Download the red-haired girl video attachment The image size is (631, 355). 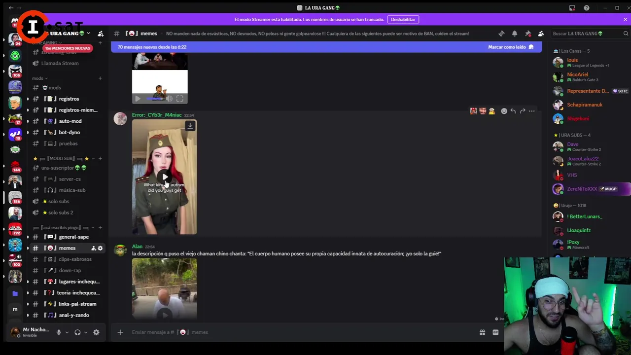click(190, 126)
